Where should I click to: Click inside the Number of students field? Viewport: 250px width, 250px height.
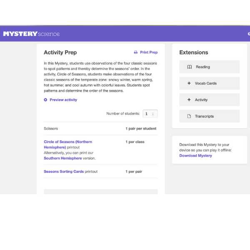click(147, 114)
